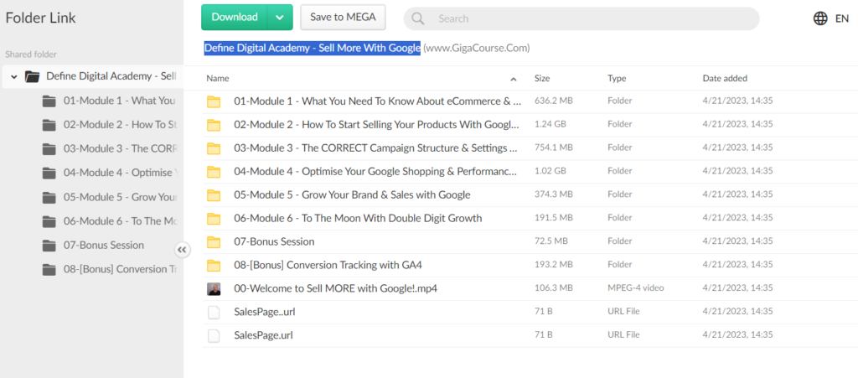Screen dimensions: 858x378
Task: Click the folder icon for 08-[Bonus] Conversion Tracking row
Action: 214,266
